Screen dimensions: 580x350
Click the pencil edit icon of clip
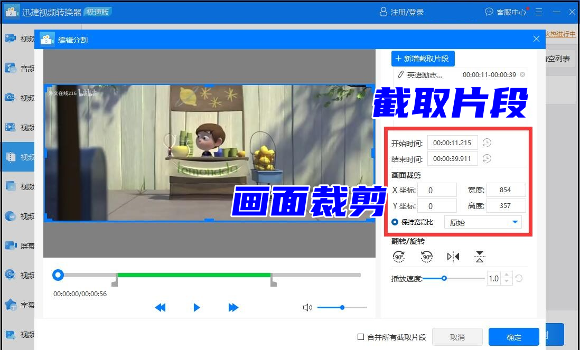coord(400,74)
